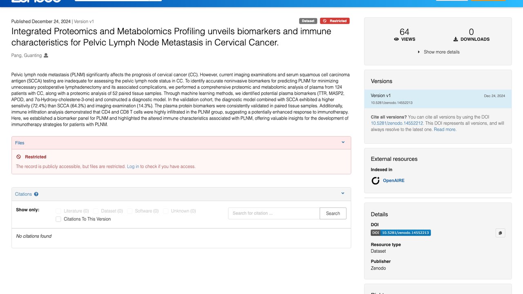The image size is (523, 294).
Task: Open the OpenAIRE text link
Action: (x=393, y=180)
